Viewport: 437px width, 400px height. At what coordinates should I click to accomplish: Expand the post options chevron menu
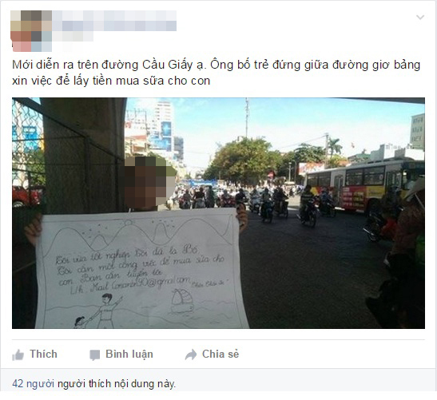(x=420, y=18)
